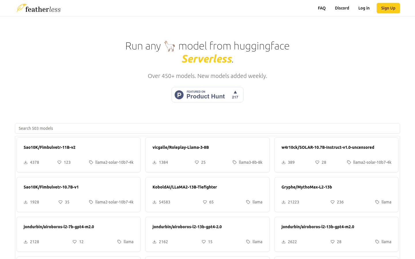Image resolution: width=415 pixels, height=259 pixels.
Task: Click tag icon on airoboros-l2-13b-gpt4-2.0
Action: (x=248, y=242)
